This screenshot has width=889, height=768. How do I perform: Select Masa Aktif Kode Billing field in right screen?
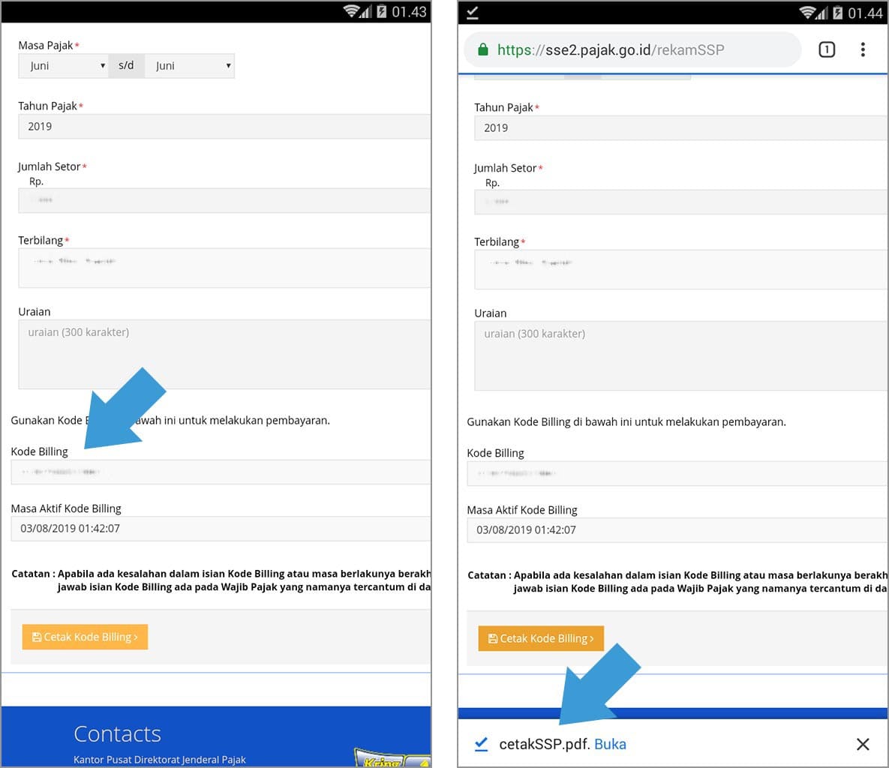[677, 530]
